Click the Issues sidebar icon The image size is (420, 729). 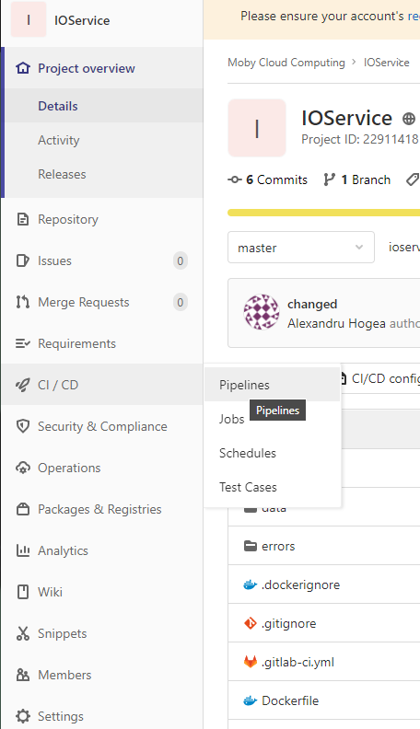(x=22, y=260)
